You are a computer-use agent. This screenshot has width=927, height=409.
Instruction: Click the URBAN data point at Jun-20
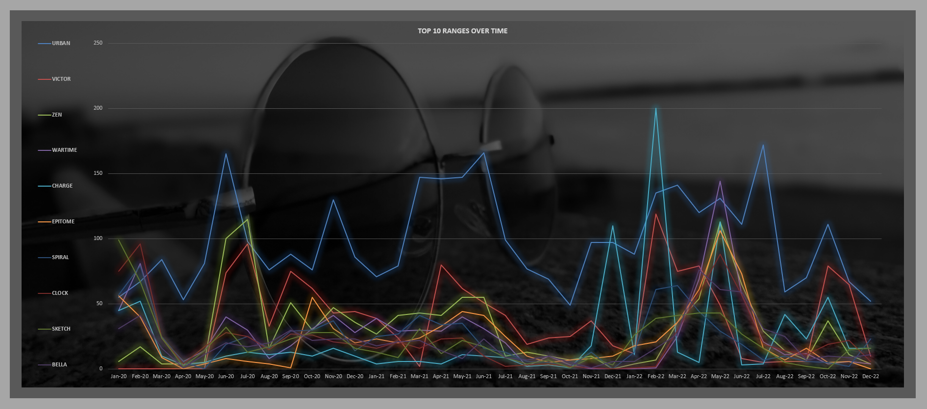tap(226, 154)
